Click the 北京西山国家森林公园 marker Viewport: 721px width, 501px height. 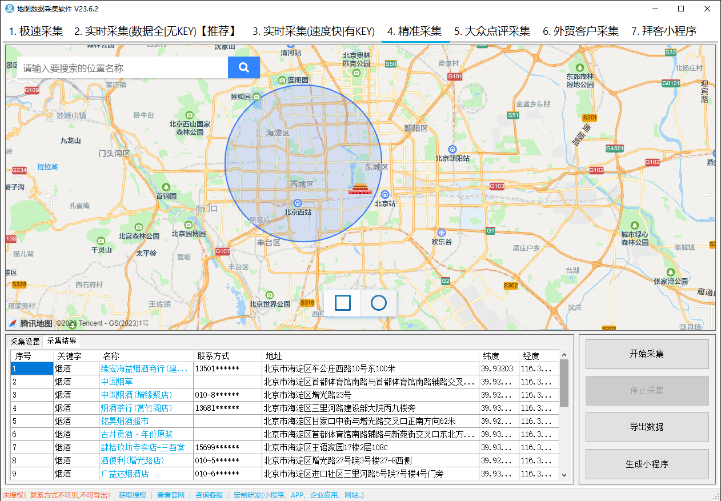189,114
